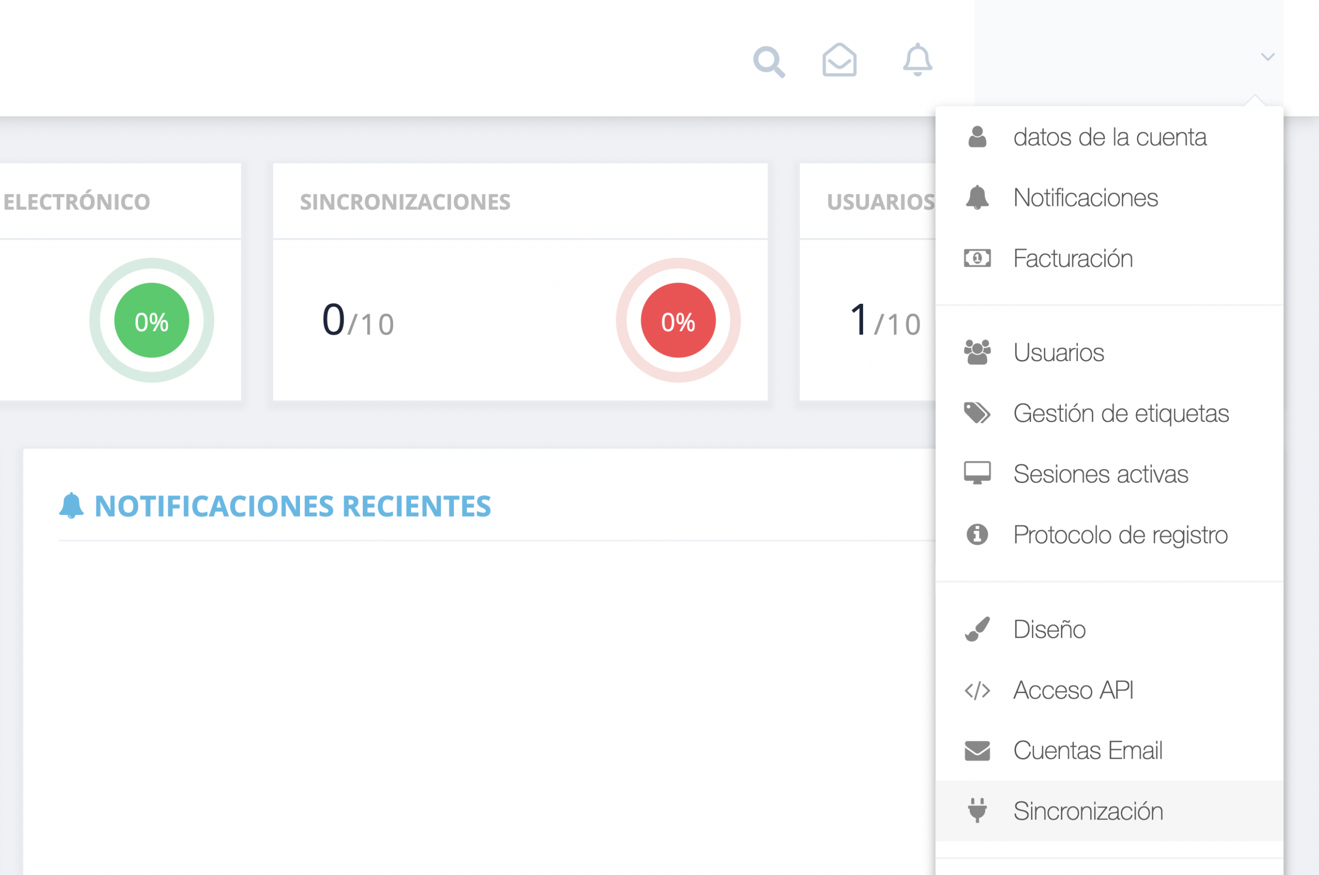Open datos de la cuenta menu entry
Screen dimensions: 1319x875
(x=1109, y=138)
